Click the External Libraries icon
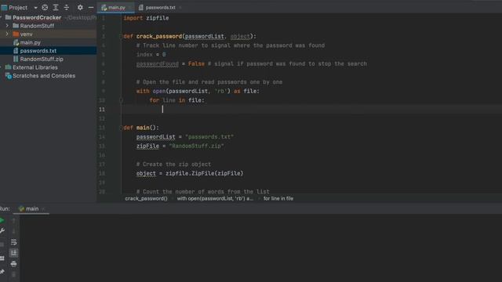This screenshot has height=282, width=502. [x=9, y=67]
